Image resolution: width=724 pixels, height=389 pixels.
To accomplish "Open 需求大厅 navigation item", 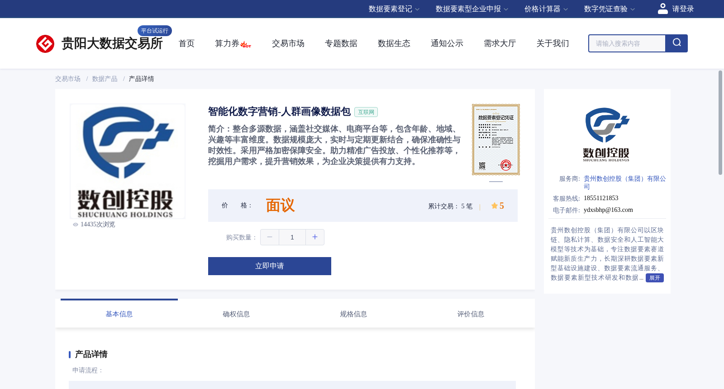I will 500,43.
